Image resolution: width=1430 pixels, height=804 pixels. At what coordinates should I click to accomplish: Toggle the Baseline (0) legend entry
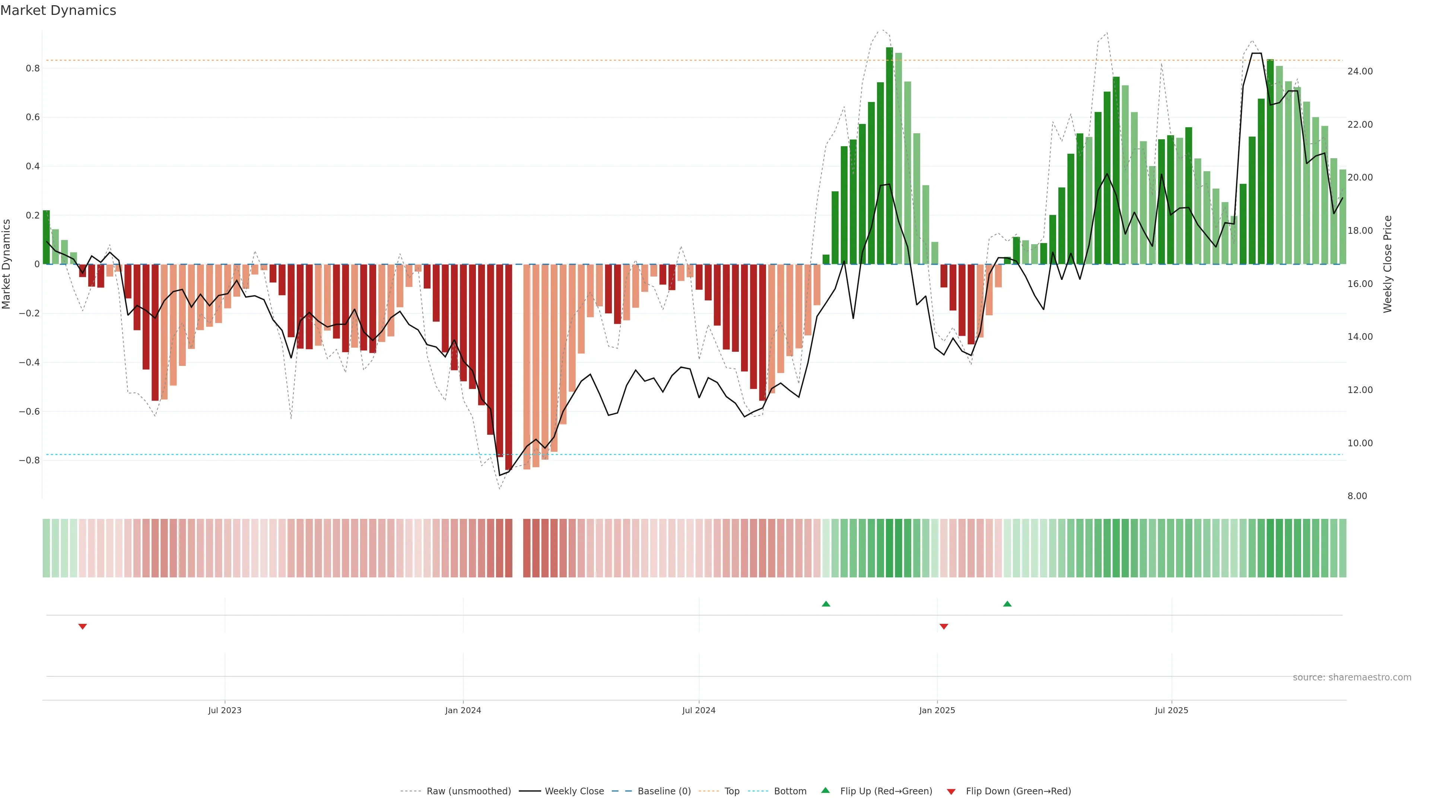pos(664,791)
